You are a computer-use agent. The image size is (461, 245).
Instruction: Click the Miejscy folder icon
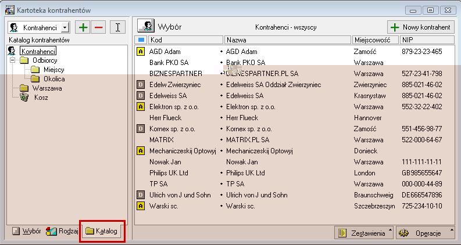tap(35, 70)
